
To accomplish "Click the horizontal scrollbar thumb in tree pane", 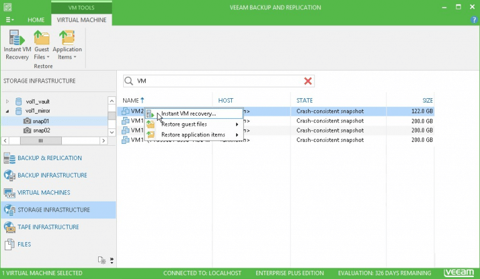I will [41, 141].
